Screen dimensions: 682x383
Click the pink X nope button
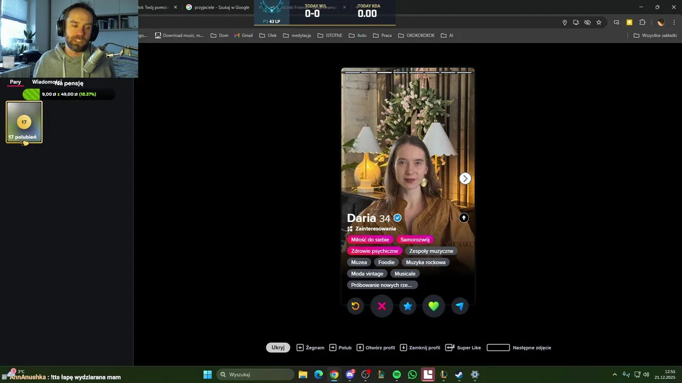coord(381,306)
